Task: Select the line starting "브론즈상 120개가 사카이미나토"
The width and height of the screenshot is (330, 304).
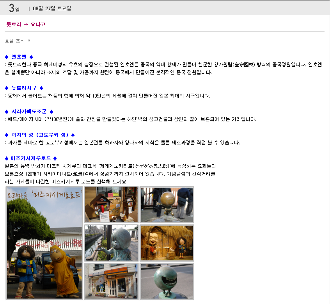Action: (110, 174)
